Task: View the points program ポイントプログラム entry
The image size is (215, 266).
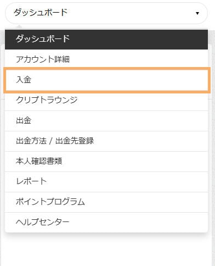Action: point(106,202)
